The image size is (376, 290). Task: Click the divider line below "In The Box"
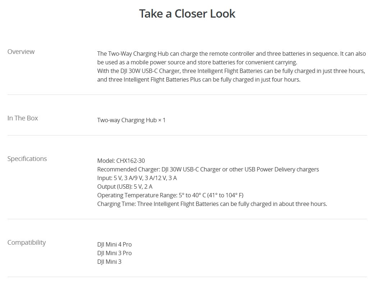pyautogui.click(x=187, y=135)
